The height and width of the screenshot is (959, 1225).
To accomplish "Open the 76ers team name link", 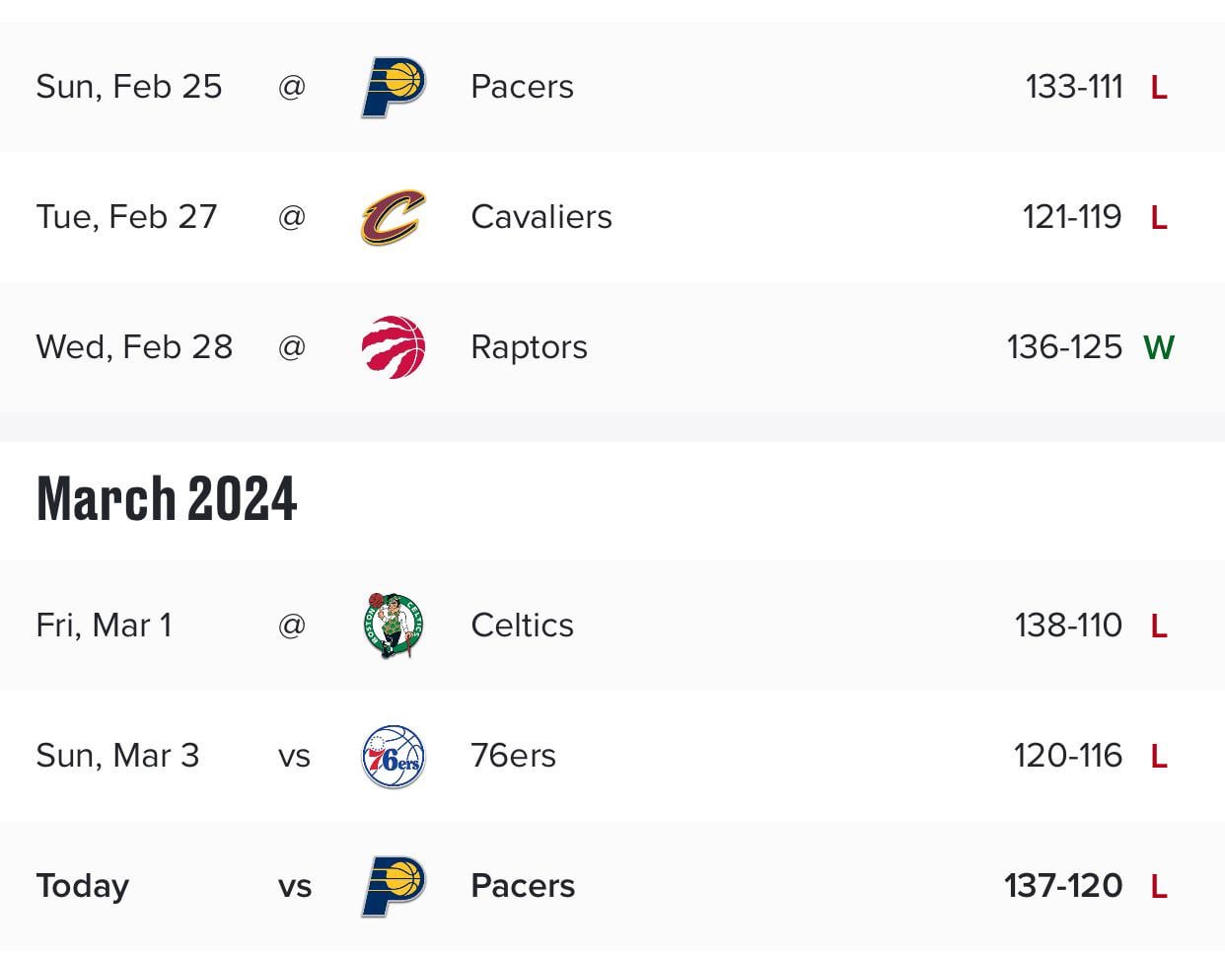I will coord(513,757).
